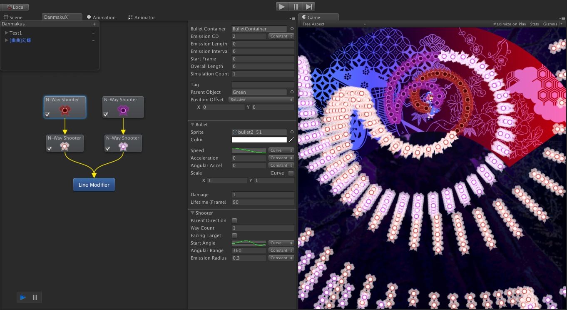Click the Tag input field
This screenshot has width=567, height=310.
263,85
